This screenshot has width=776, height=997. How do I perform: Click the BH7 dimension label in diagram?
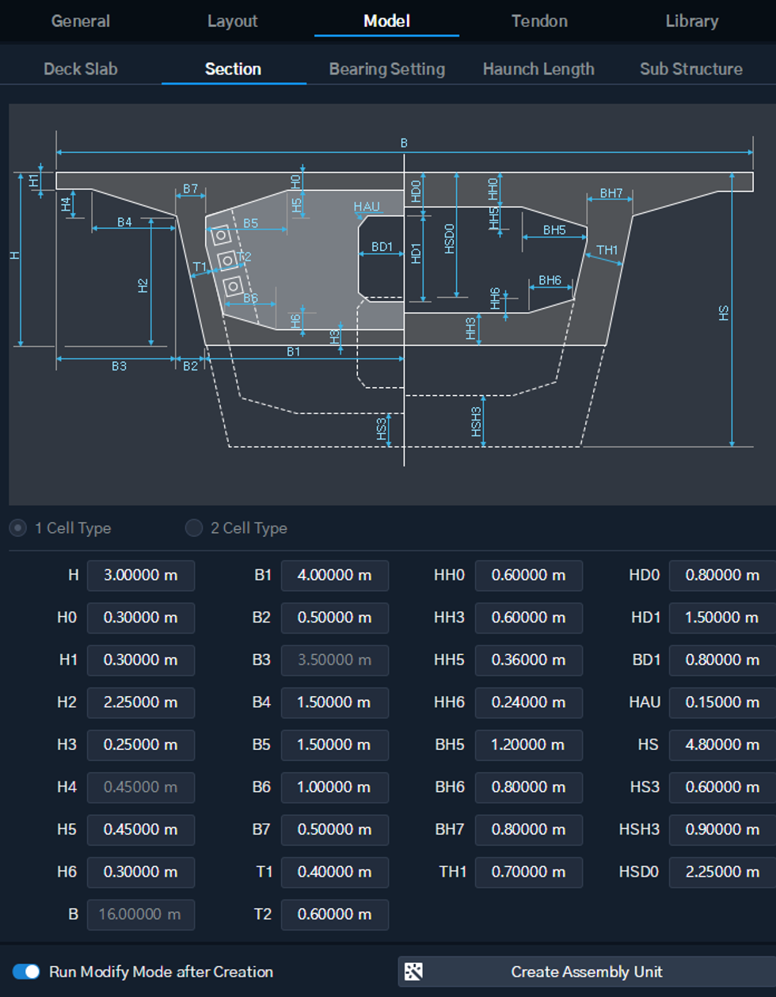pyautogui.click(x=611, y=193)
